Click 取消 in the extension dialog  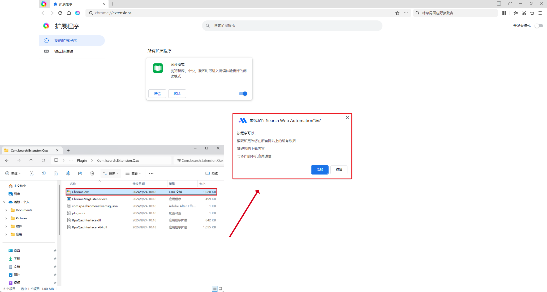339,170
